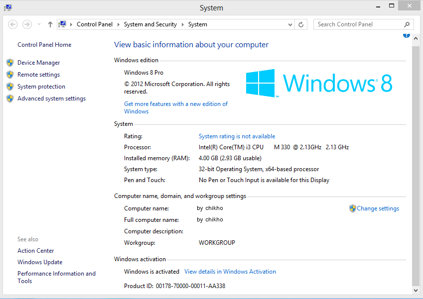Open address bar history dropdown
The width and height of the screenshot is (423, 299).
click(290, 24)
